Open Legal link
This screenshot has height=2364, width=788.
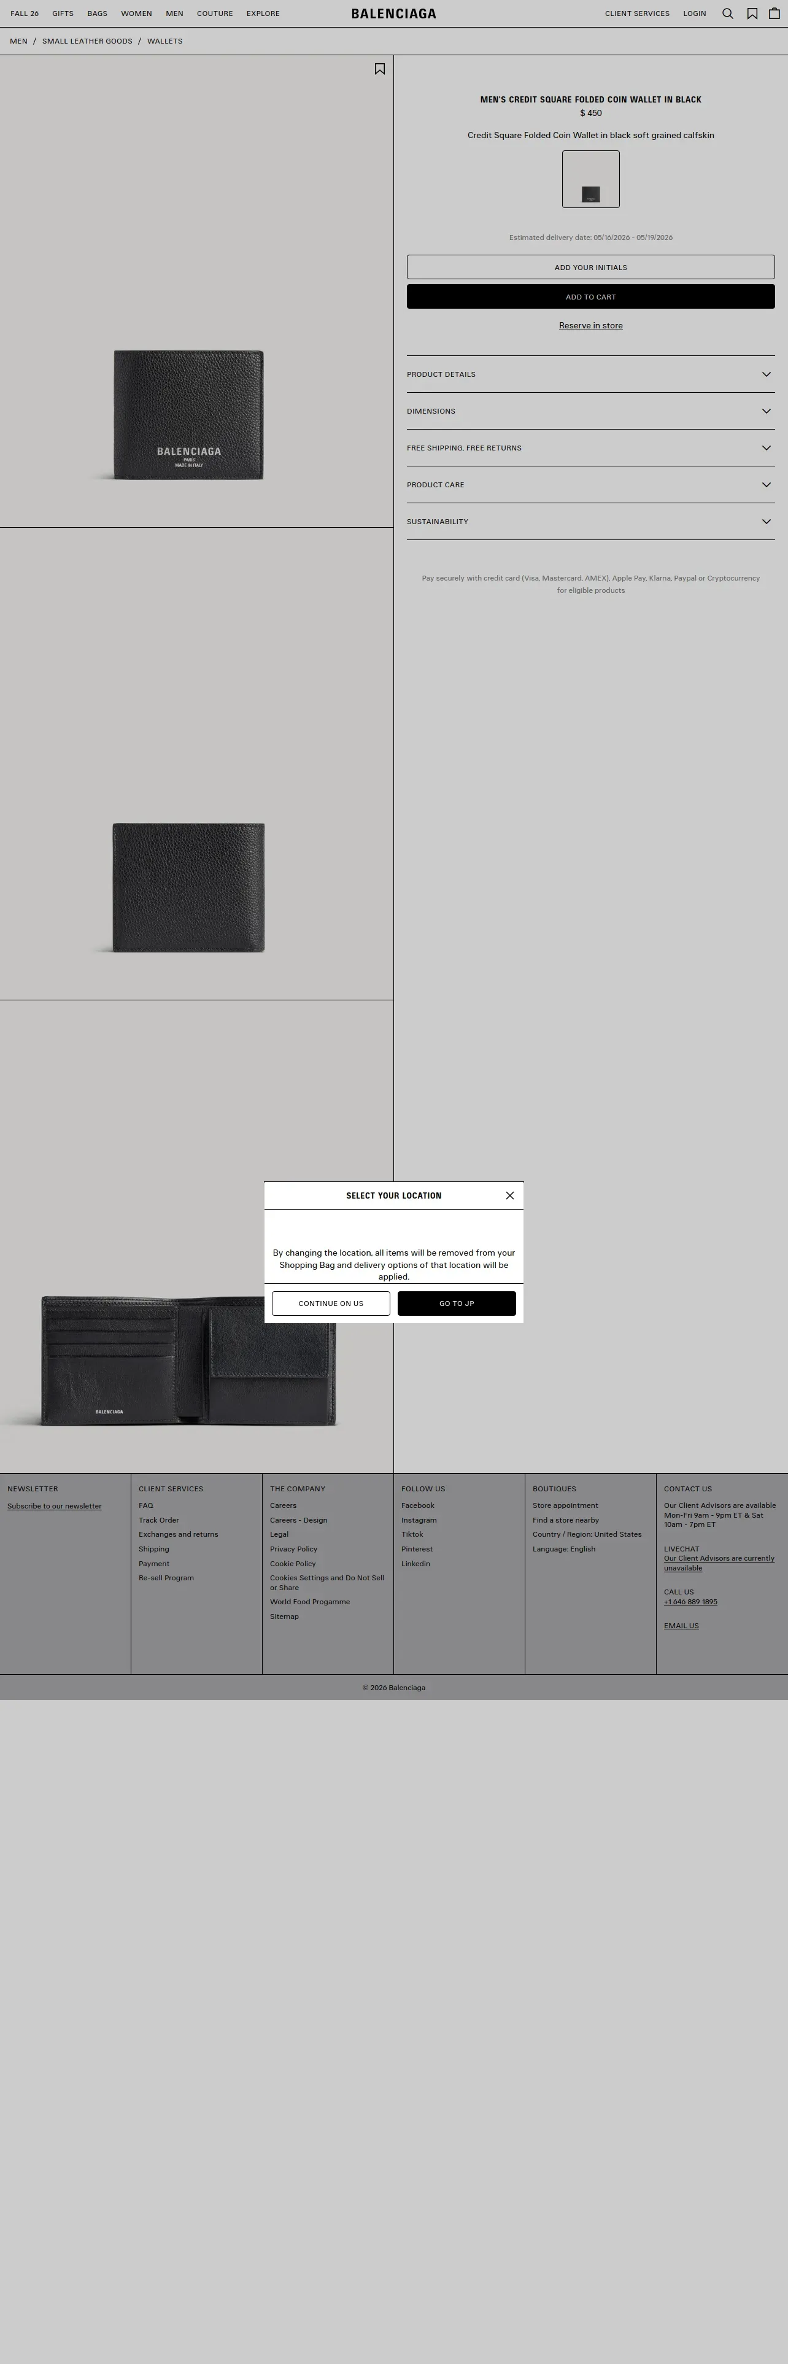[x=279, y=1534]
